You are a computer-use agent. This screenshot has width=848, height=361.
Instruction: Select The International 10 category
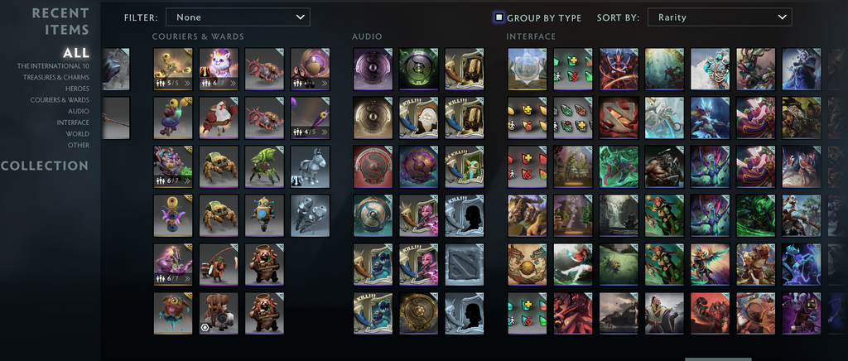click(x=53, y=66)
